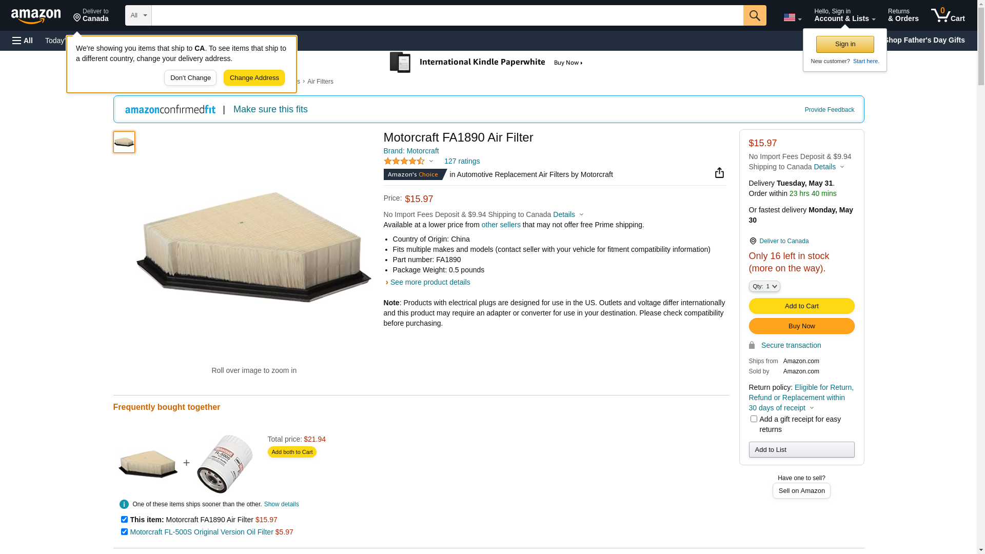Image resolution: width=985 pixels, height=554 pixels.
Task: Toggle the gift receipt checkbox
Action: click(x=754, y=419)
